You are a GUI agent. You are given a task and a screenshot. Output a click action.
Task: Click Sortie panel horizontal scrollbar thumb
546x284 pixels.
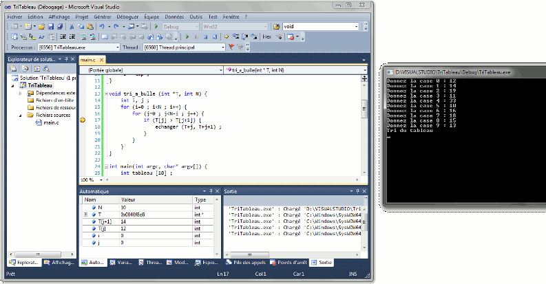coord(249,255)
